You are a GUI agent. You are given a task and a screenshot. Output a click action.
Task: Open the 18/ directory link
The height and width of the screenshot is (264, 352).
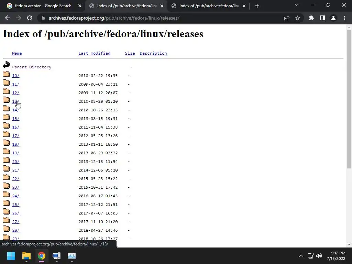tap(16, 144)
